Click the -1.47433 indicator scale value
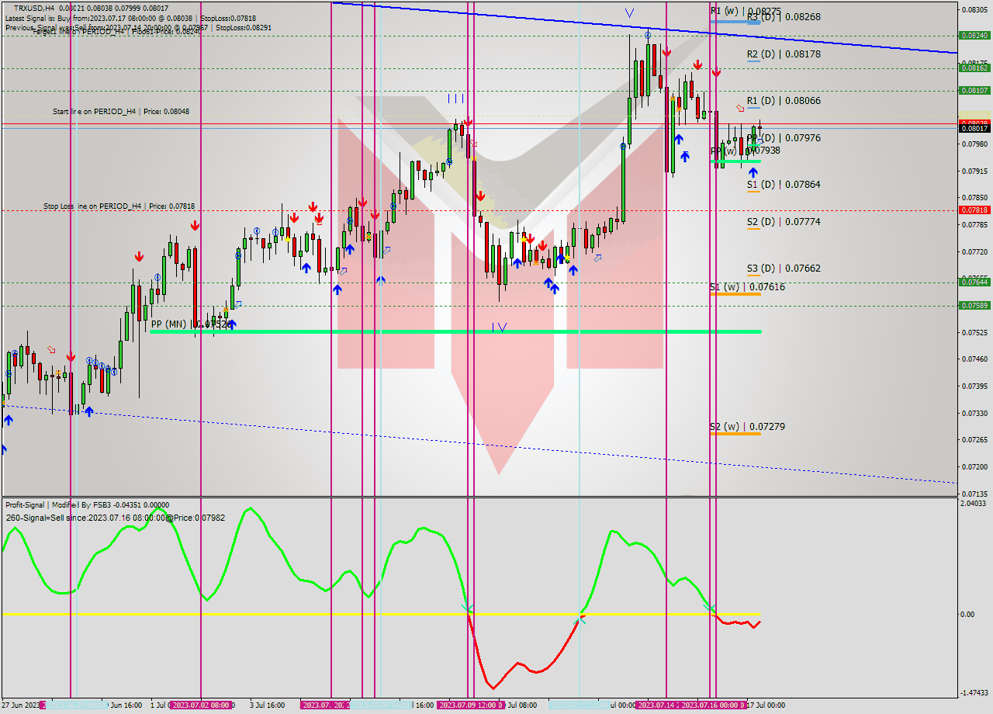993x714 pixels. (x=974, y=693)
